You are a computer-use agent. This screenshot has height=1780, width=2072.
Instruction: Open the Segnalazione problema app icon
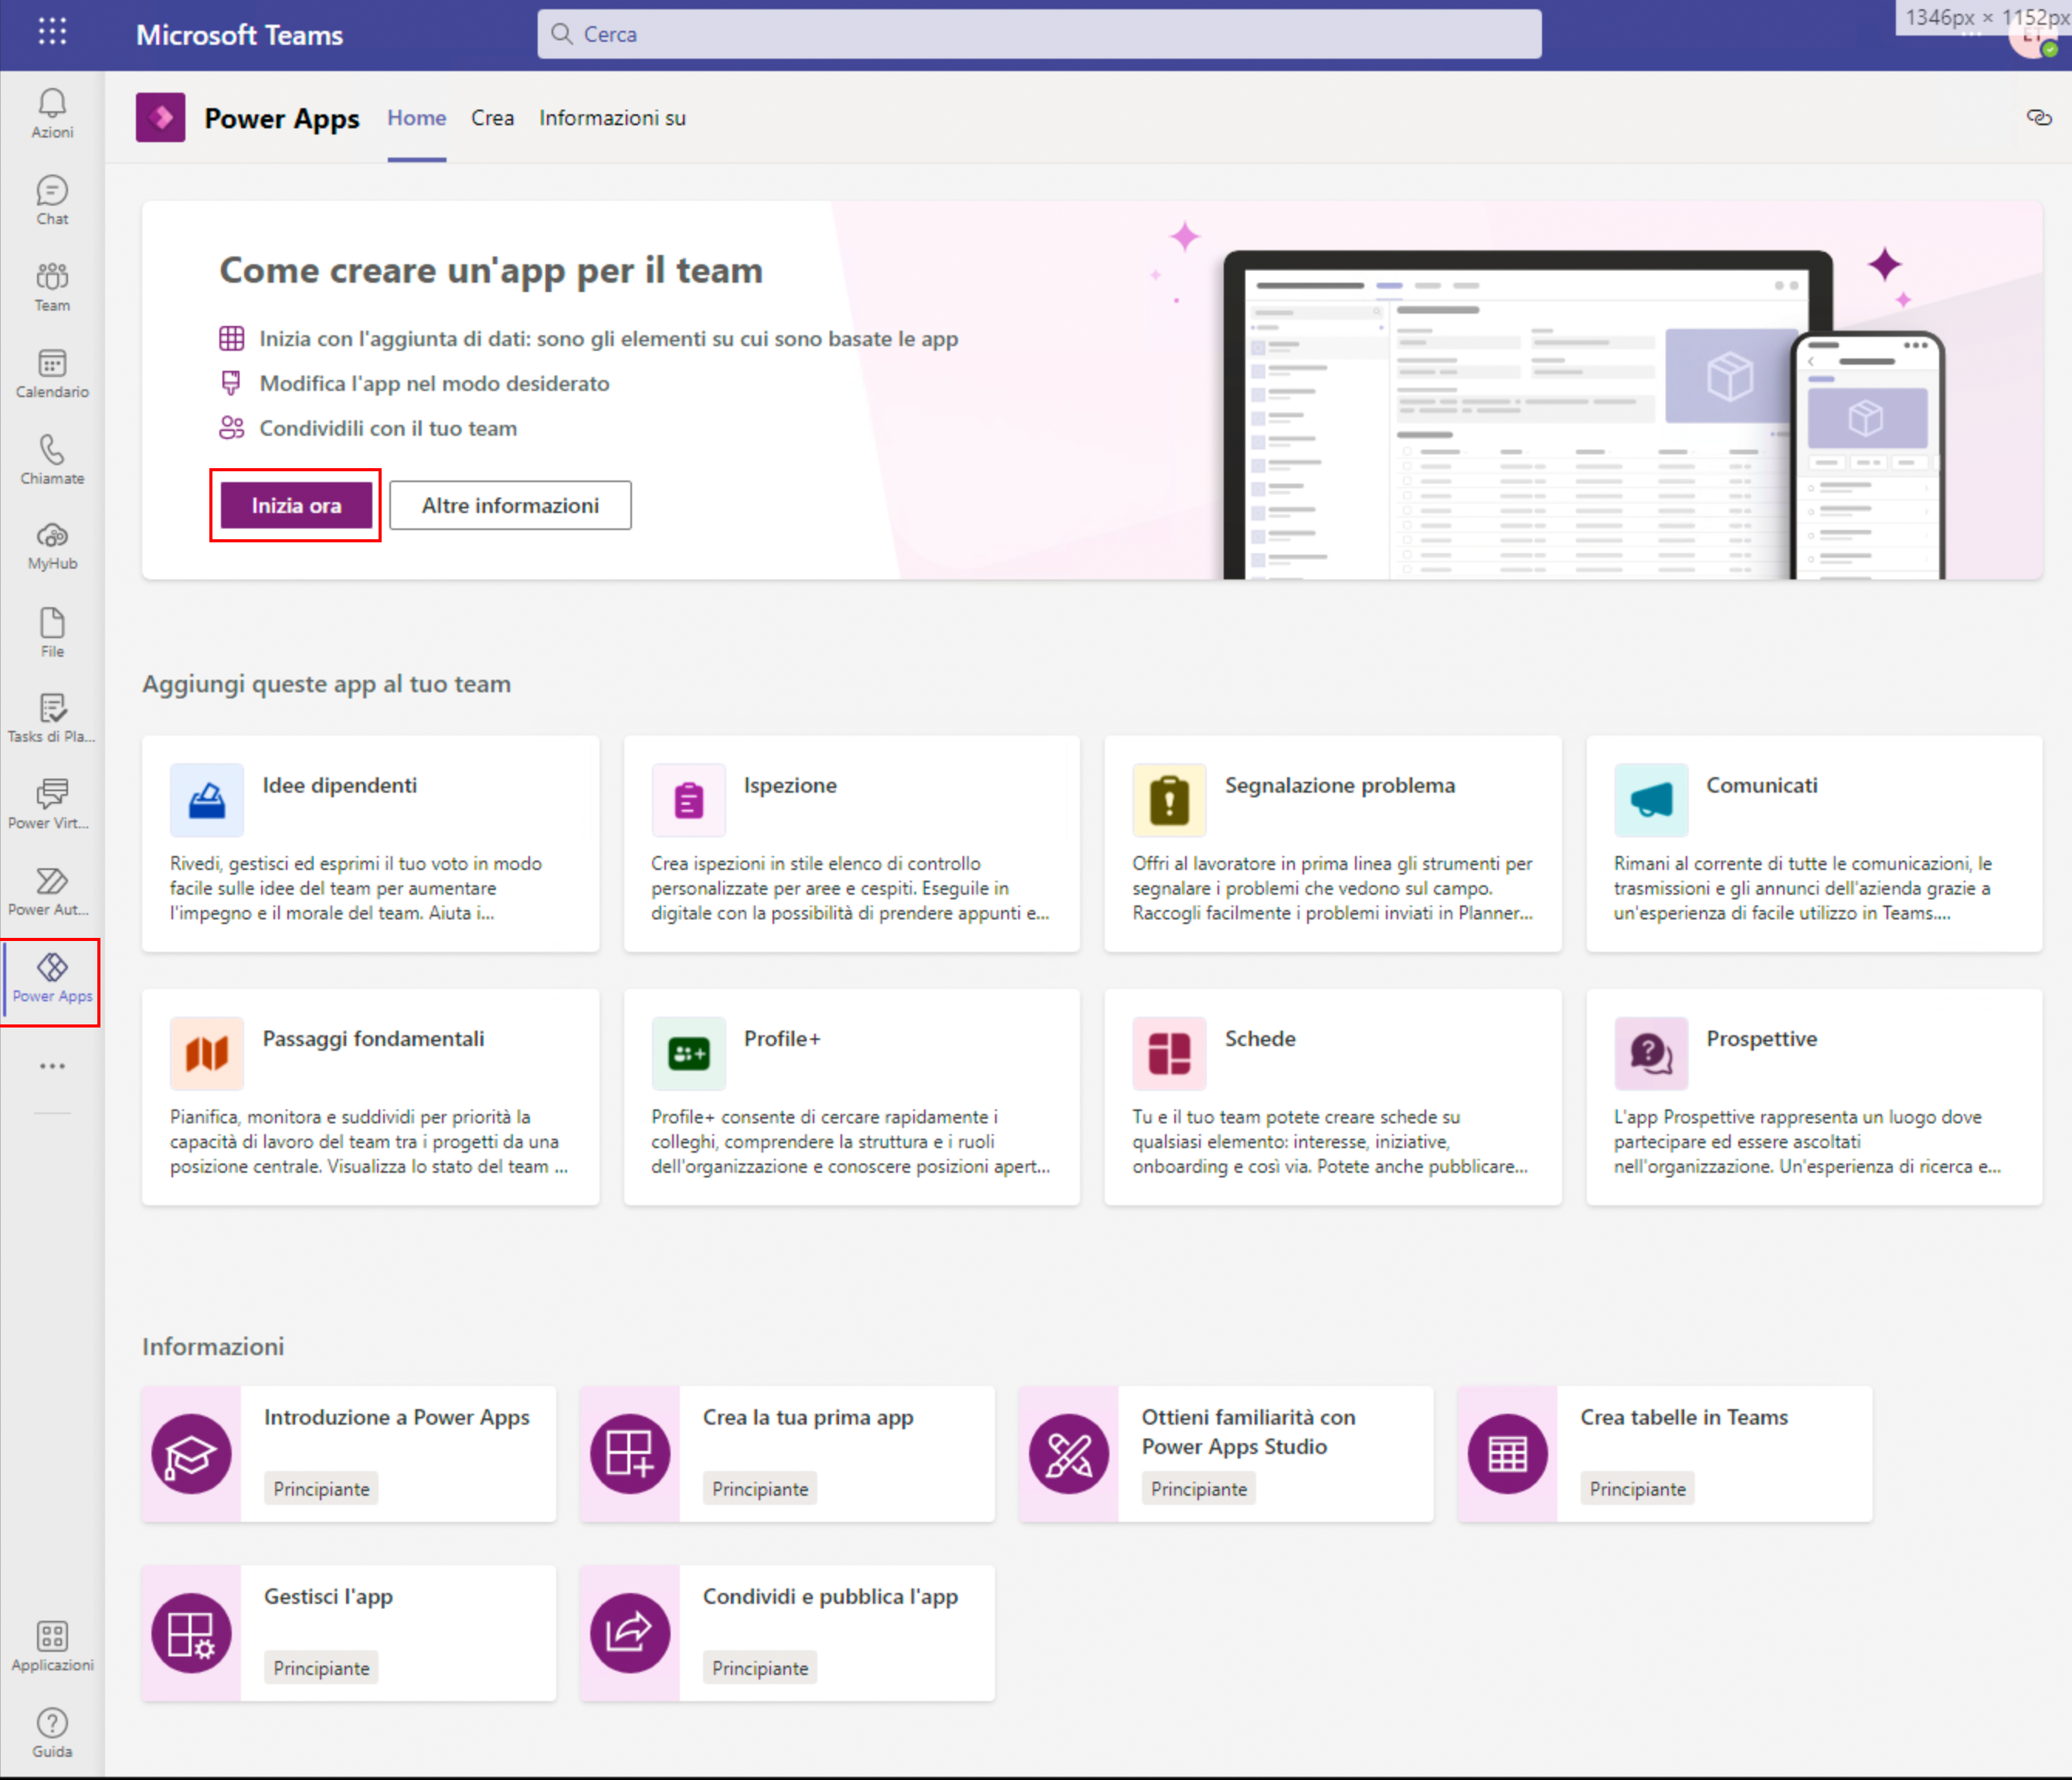click(1169, 800)
